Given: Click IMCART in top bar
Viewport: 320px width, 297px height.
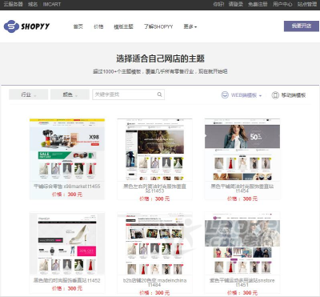Looking at the screenshot, I should click(52, 4).
